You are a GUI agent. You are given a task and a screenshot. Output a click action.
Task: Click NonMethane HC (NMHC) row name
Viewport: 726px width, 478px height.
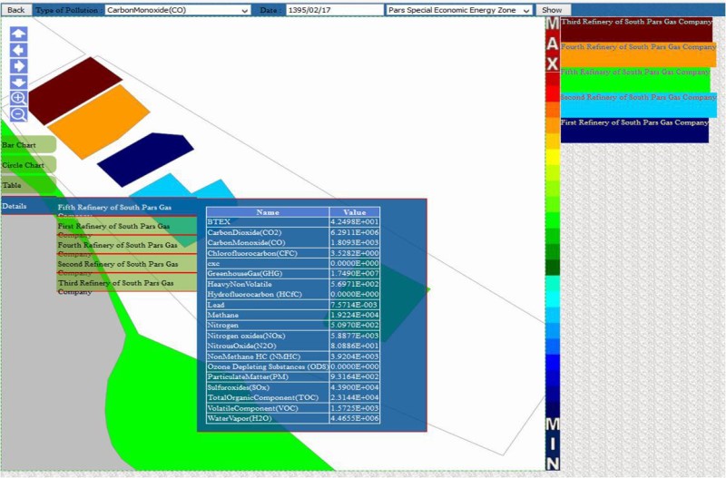[254, 356]
